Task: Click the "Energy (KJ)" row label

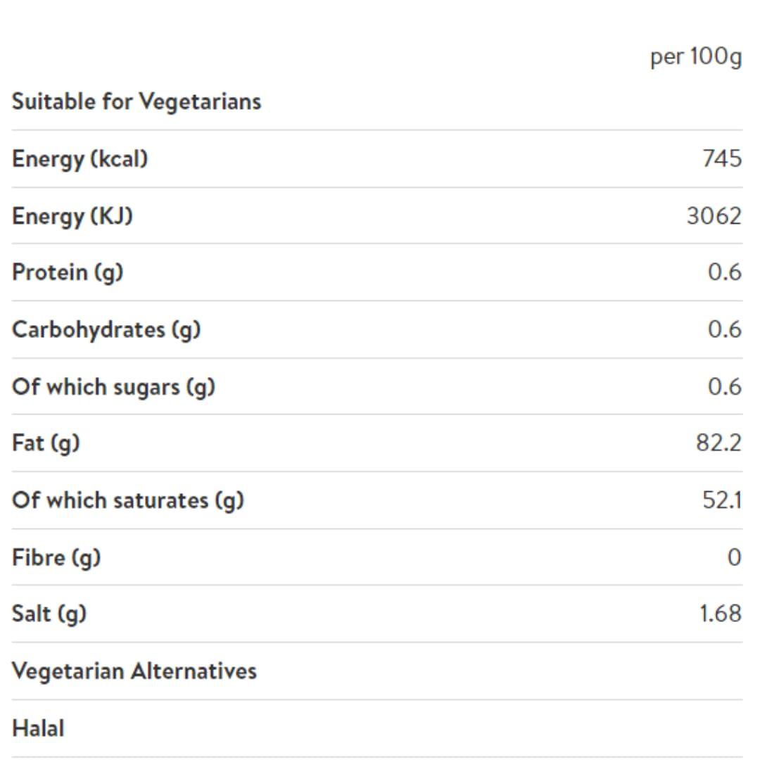Action: (x=72, y=216)
